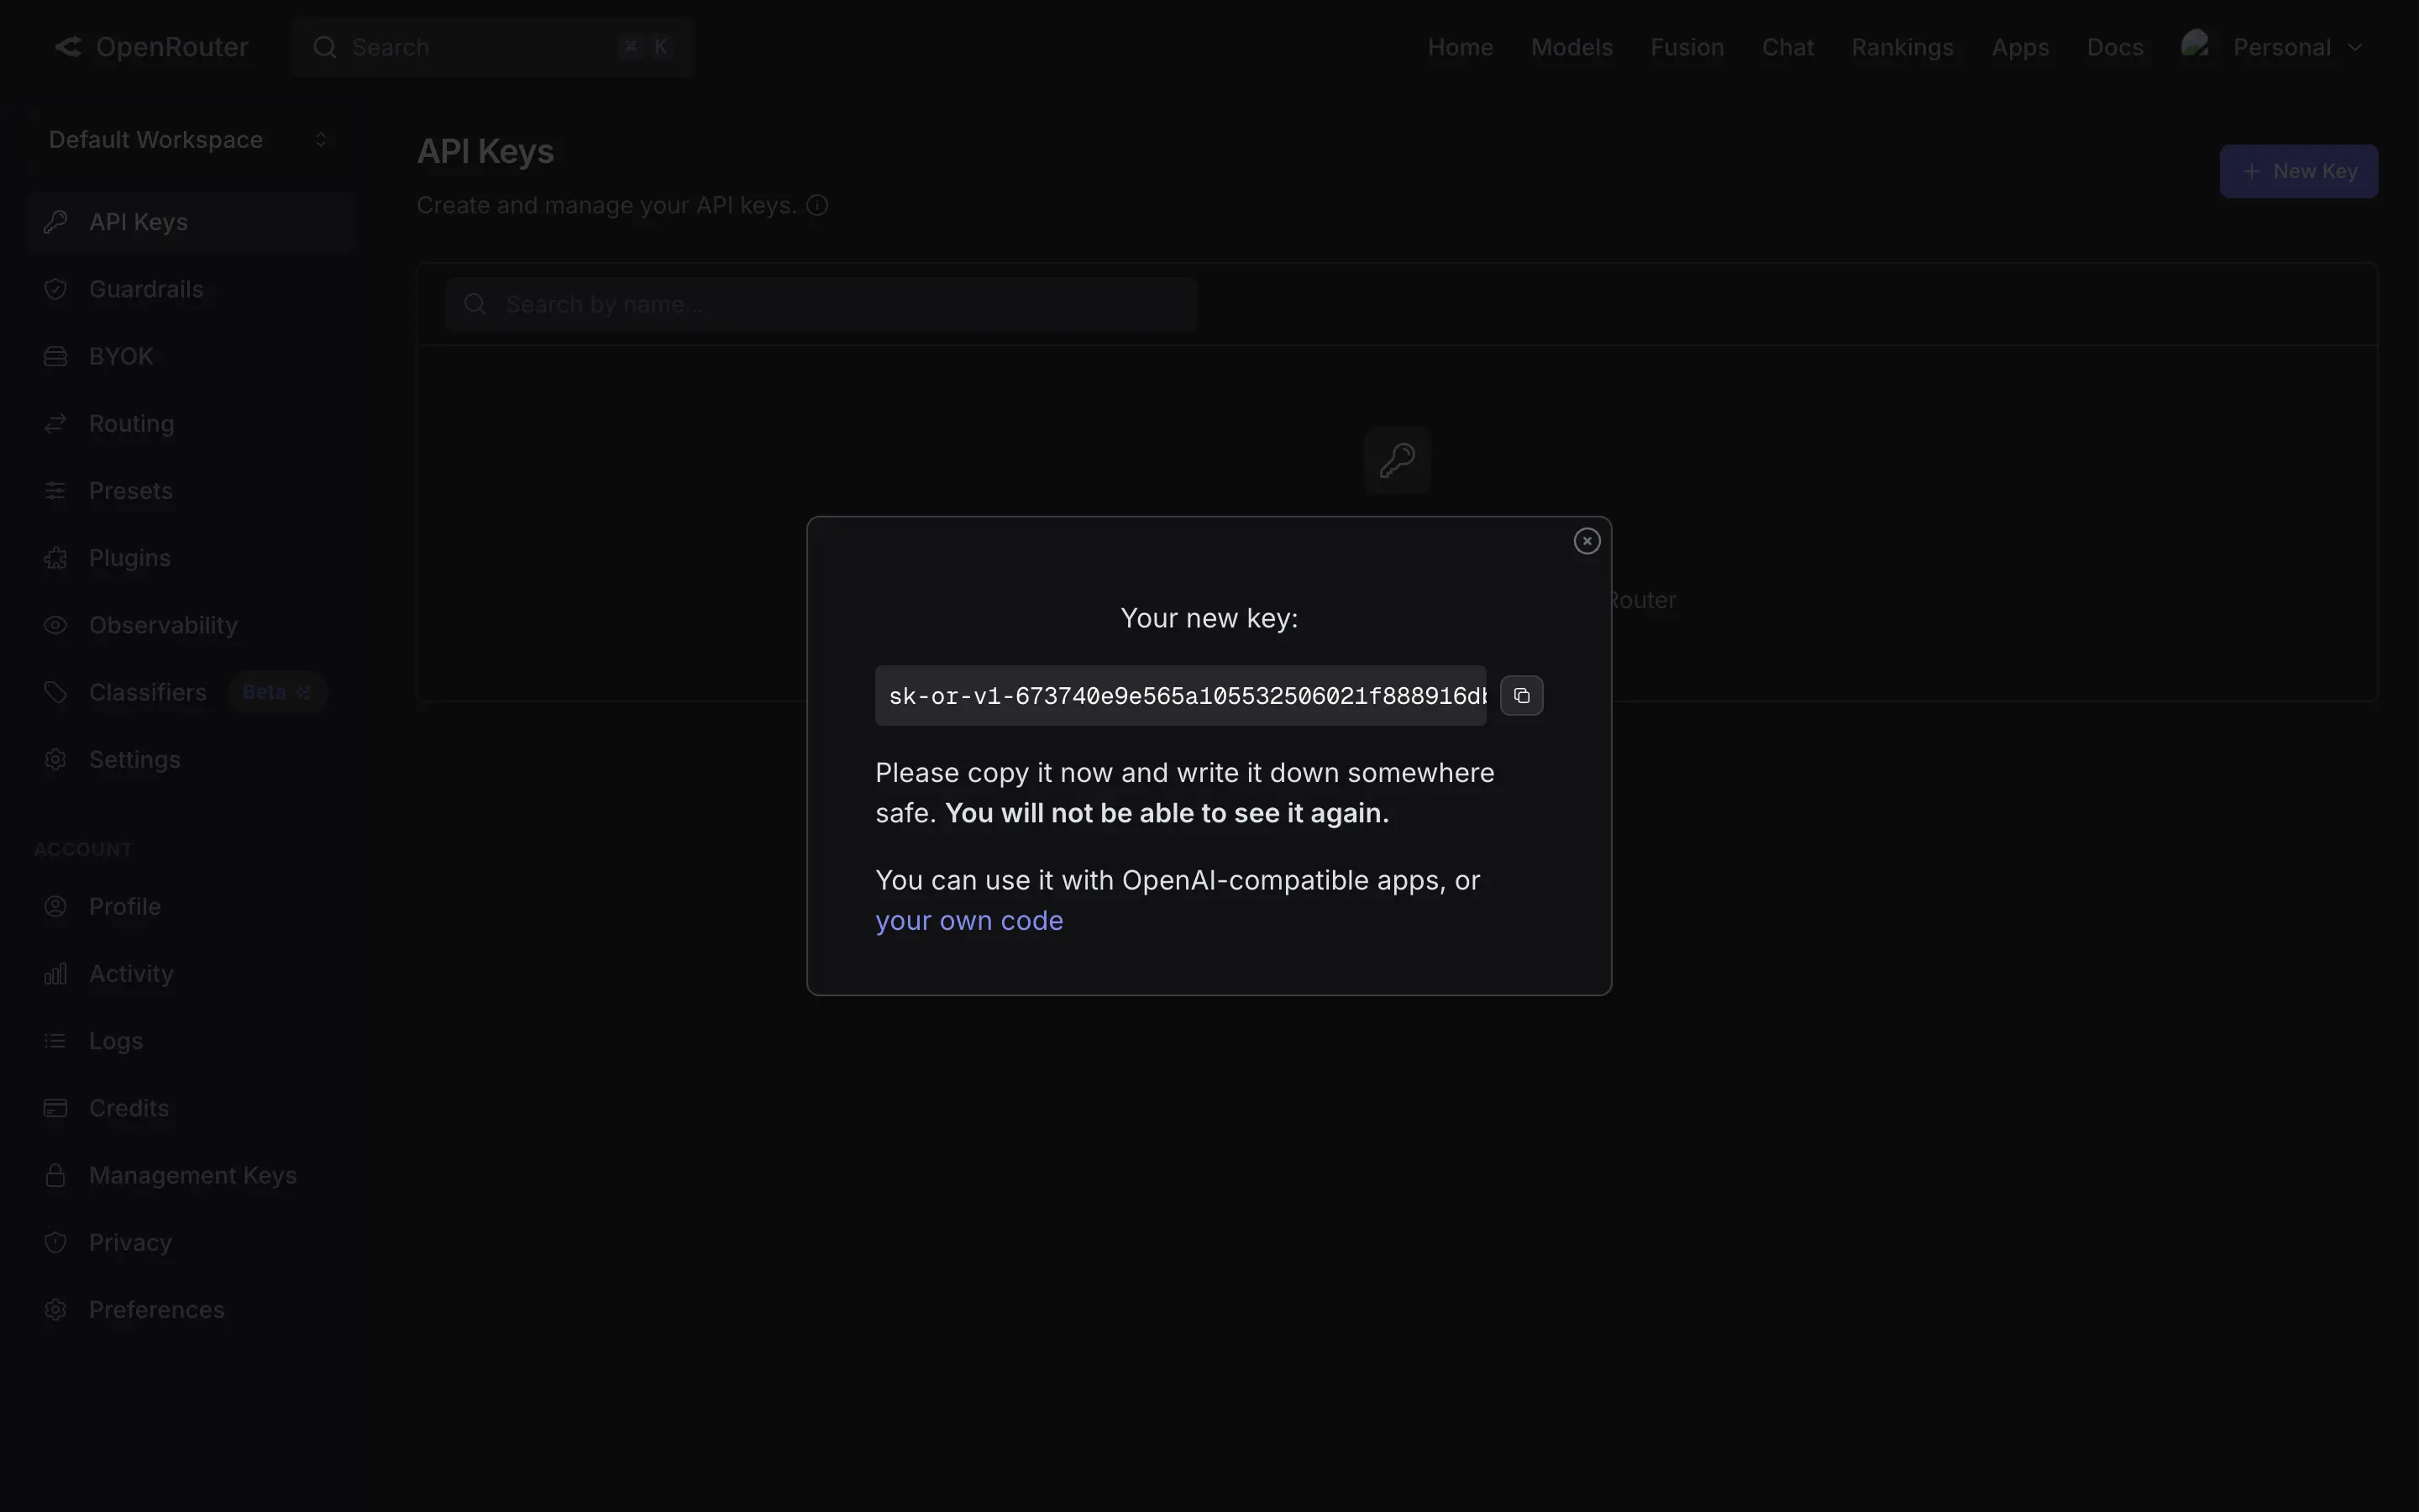This screenshot has width=2419, height=1512.
Task: Open the Chat page
Action: click(x=1787, y=47)
